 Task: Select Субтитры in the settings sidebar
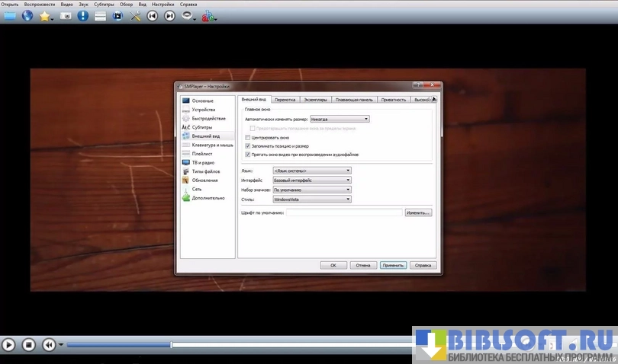tap(202, 127)
